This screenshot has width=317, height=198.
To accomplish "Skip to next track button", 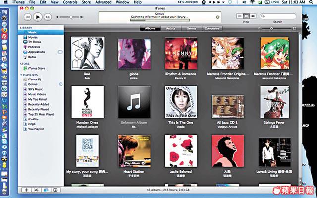I will (48, 17).
